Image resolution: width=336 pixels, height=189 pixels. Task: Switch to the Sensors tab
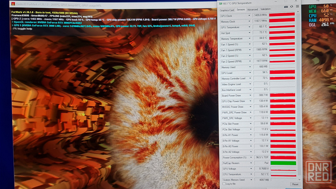tap(241, 10)
